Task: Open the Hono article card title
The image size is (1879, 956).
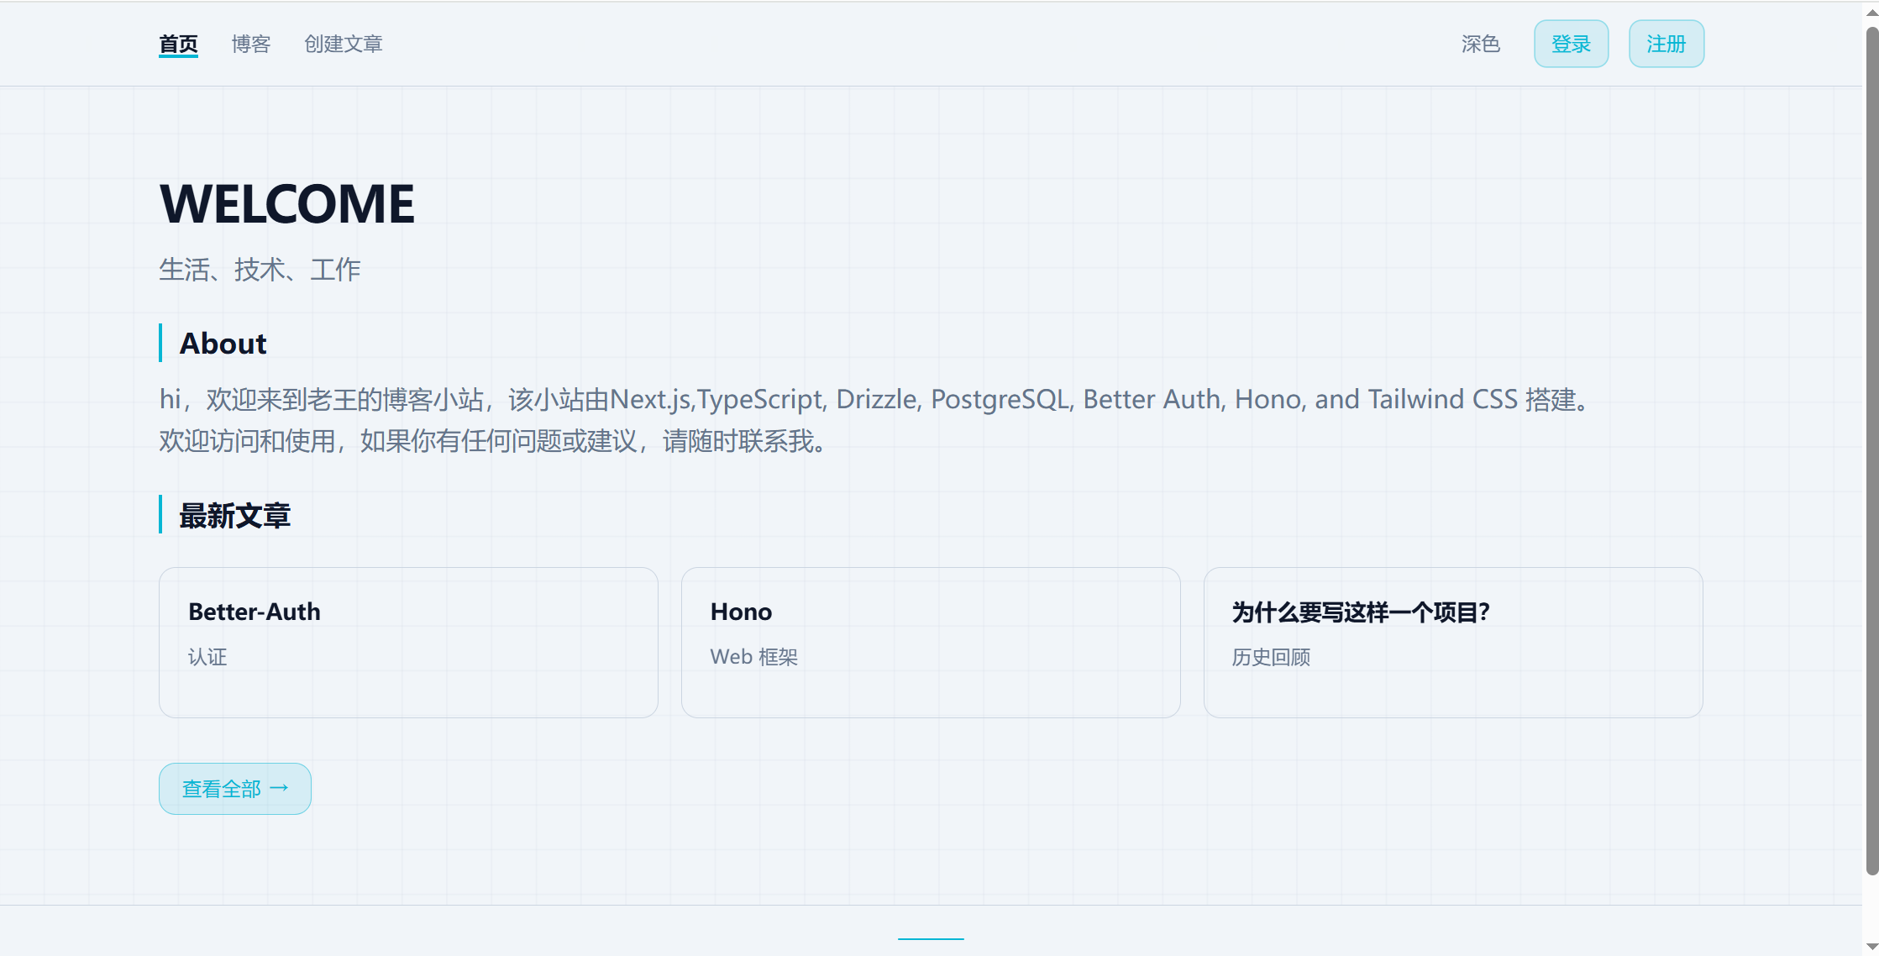Action: pos(741,612)
